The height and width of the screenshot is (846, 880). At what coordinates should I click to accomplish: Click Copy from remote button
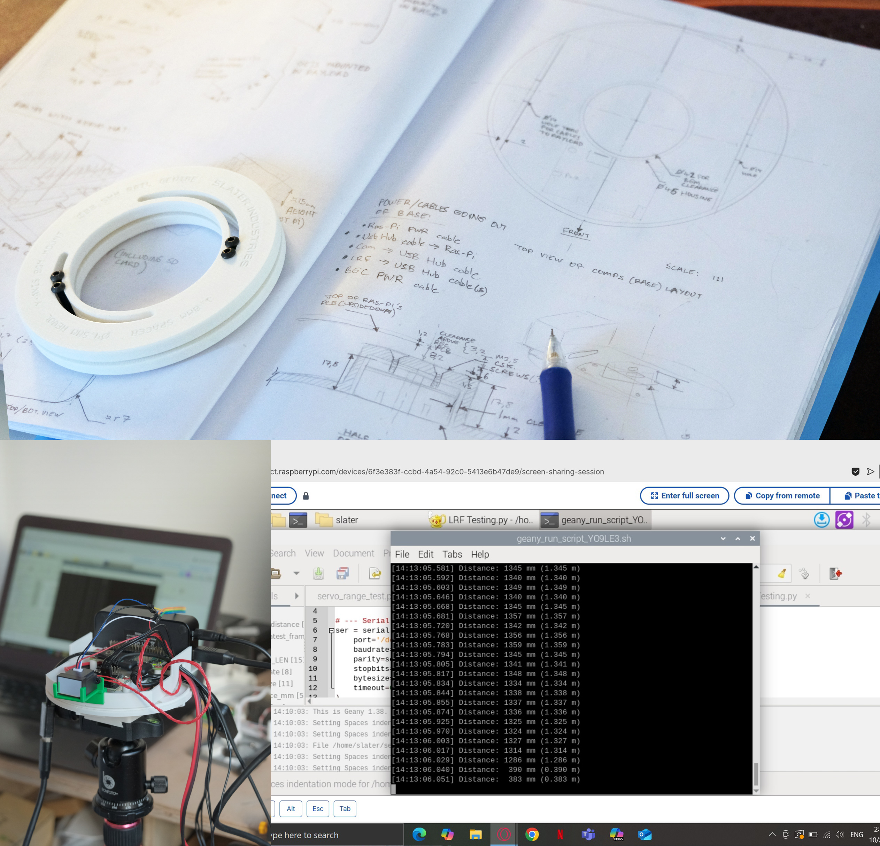click(782, 496)
